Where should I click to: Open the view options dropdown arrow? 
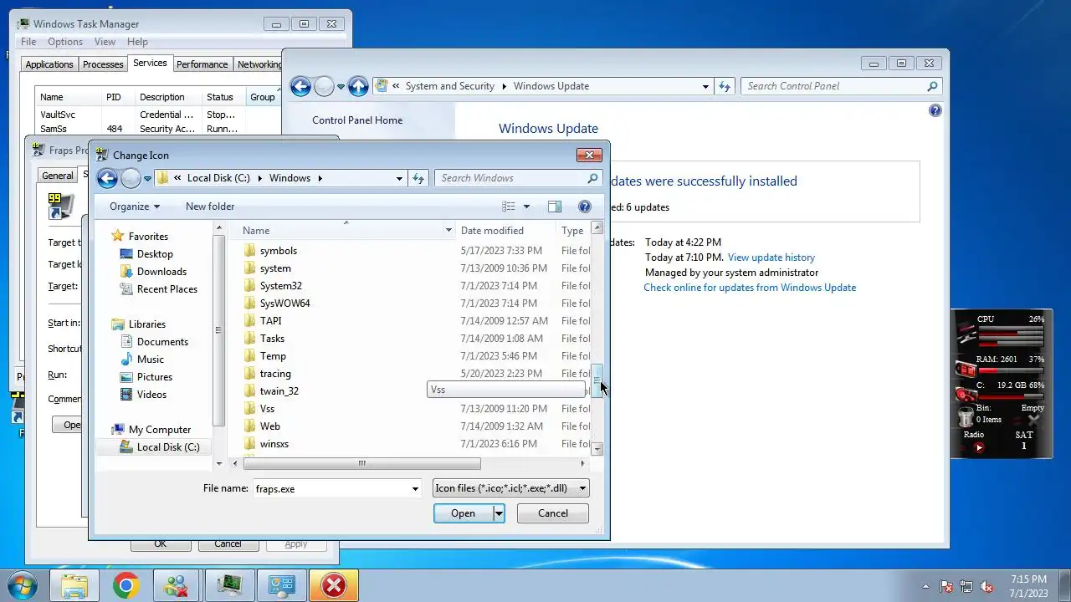(x=526, y=207)
